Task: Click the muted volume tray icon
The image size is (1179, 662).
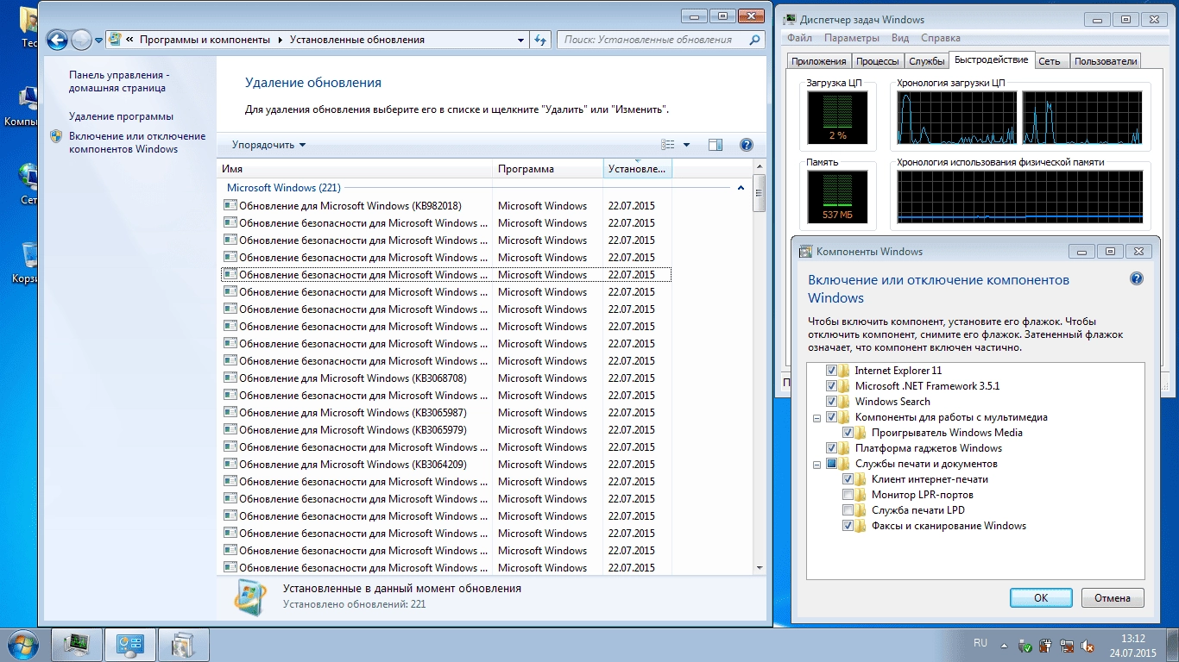Action: (1089, 645)
